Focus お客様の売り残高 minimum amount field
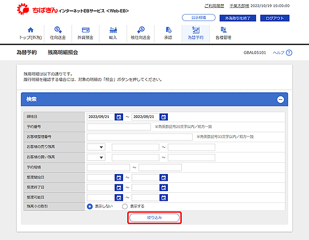Screen dimensions: 309x240 (x=135, y=147)
